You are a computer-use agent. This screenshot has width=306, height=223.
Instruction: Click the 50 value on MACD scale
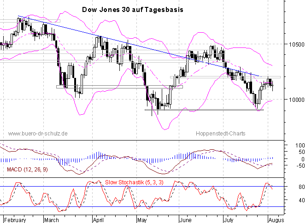(x=300, y=152)
